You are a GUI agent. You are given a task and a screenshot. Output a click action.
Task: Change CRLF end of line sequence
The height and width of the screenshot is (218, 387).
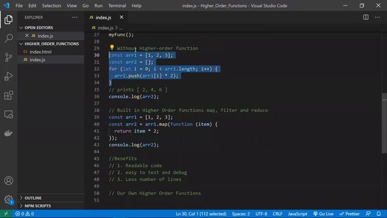[x=278, y=214]
